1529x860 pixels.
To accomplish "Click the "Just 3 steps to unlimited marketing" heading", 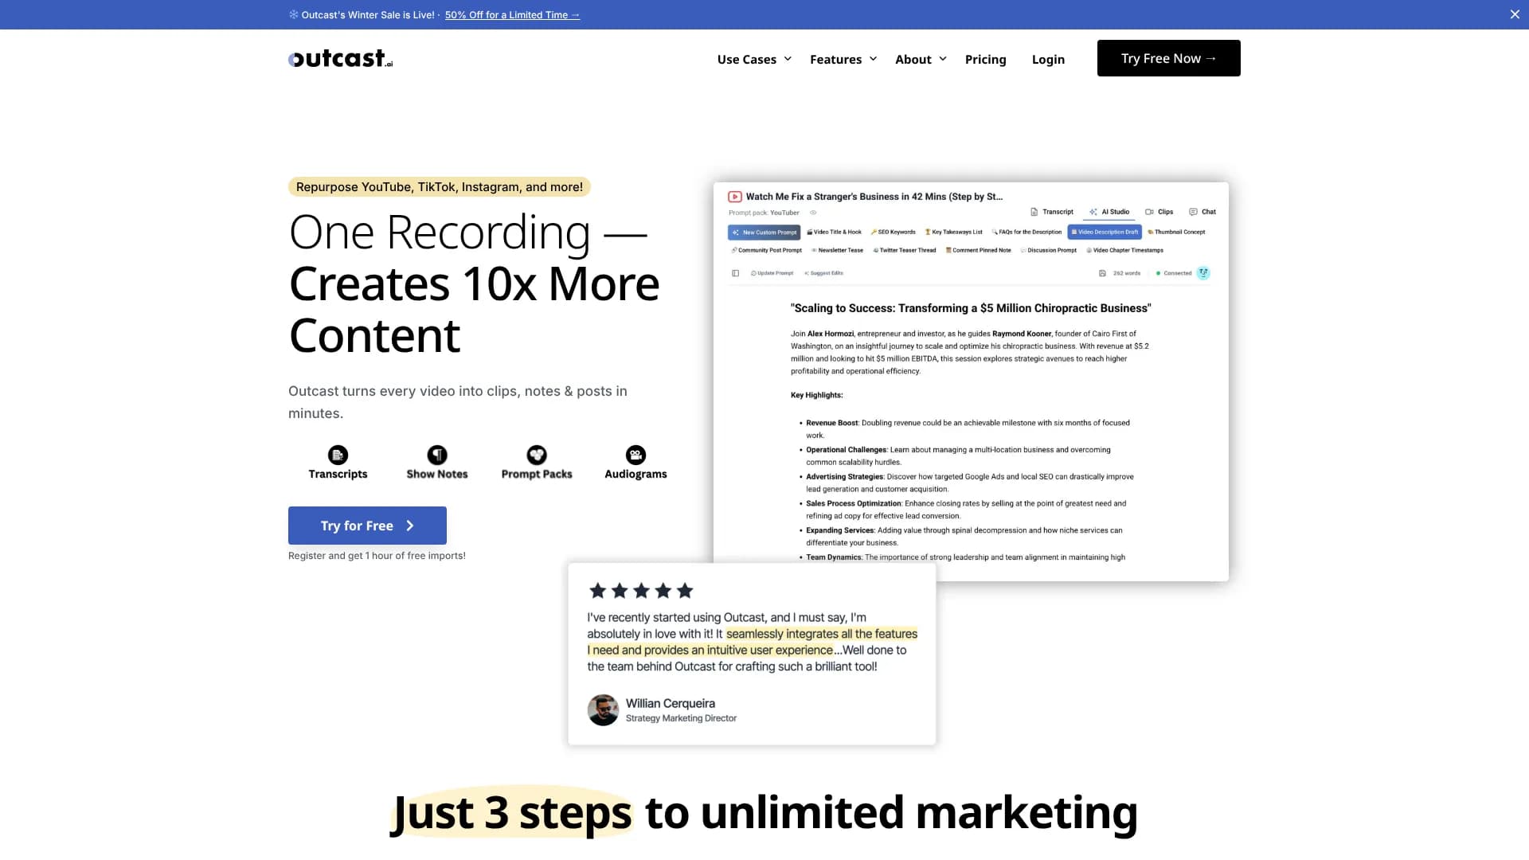I will 764,813.
